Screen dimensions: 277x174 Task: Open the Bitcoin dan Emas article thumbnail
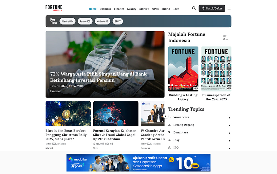tap(68, 114)
